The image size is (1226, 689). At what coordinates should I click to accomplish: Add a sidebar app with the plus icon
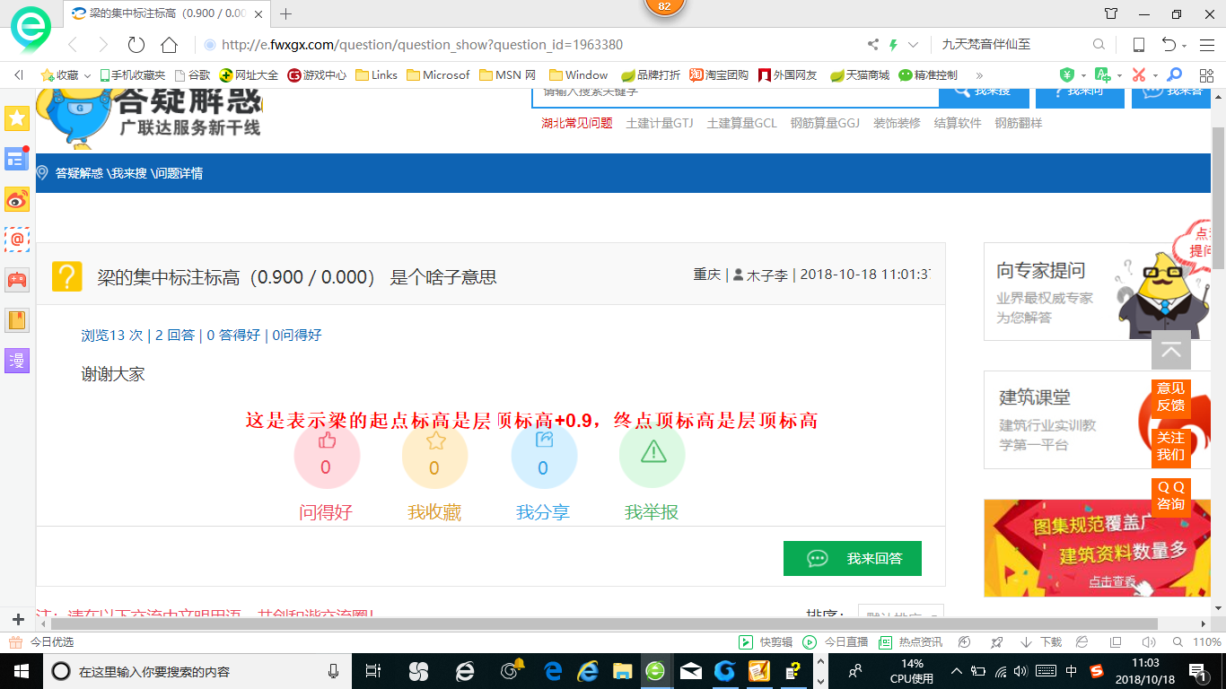click(17, 620)
